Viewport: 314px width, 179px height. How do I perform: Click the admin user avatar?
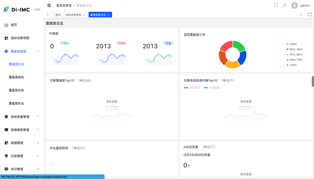pos(294,5)
